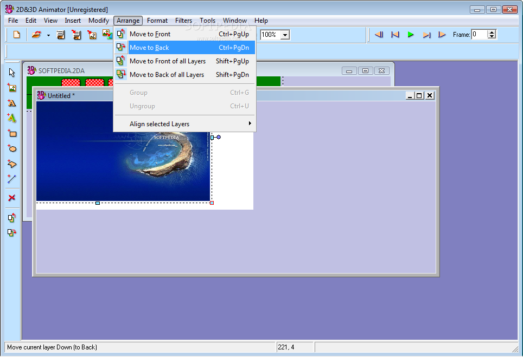The image size is (523, 357).
Task: Increase the Frame value with up arrow
Action: pos(492,33)
